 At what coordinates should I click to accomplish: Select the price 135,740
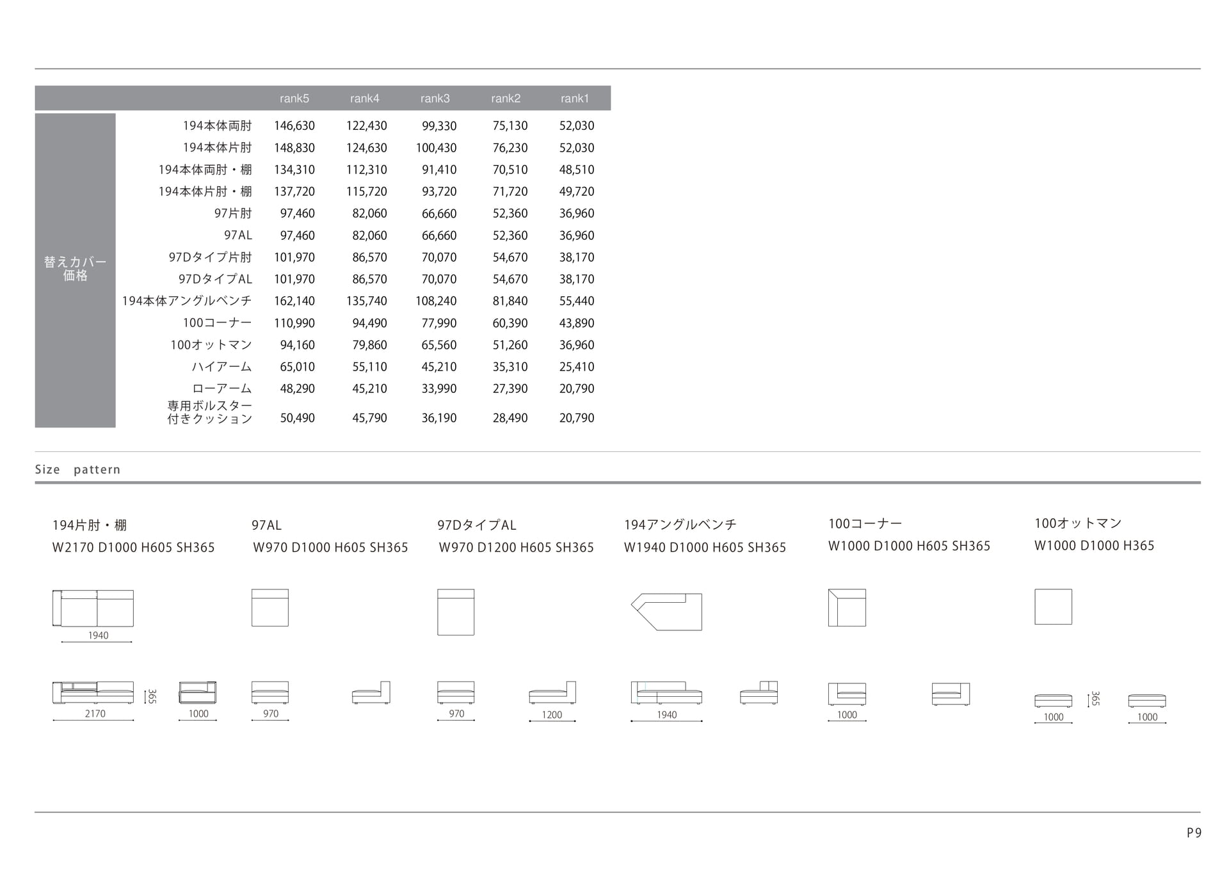pyautogui.click(x=366, y=301)
